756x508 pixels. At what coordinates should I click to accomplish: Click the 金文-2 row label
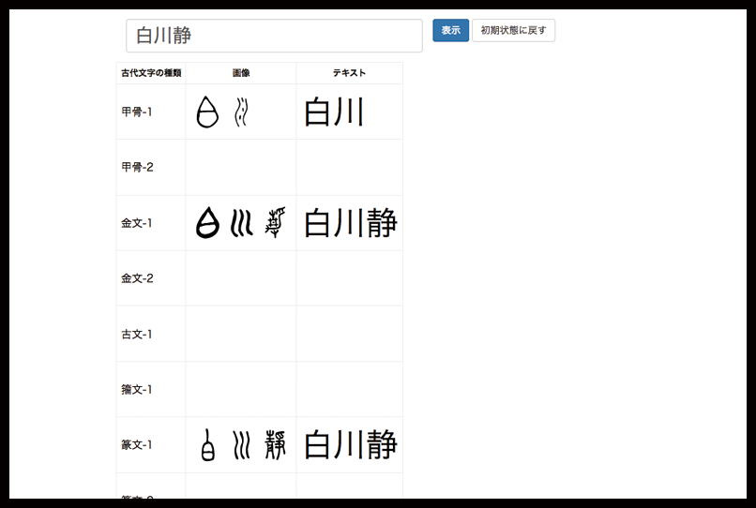[137, 278]
